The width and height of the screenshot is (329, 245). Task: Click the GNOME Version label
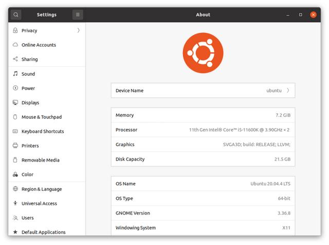(133, 213)
